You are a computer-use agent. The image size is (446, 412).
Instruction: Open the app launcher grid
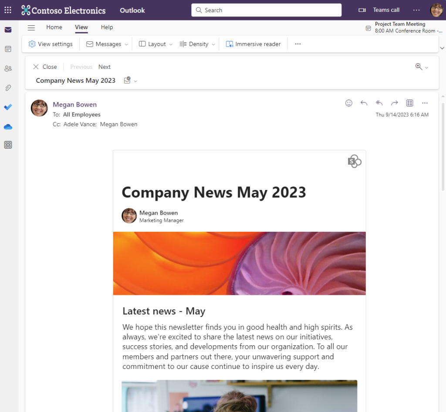click(7, 10)
